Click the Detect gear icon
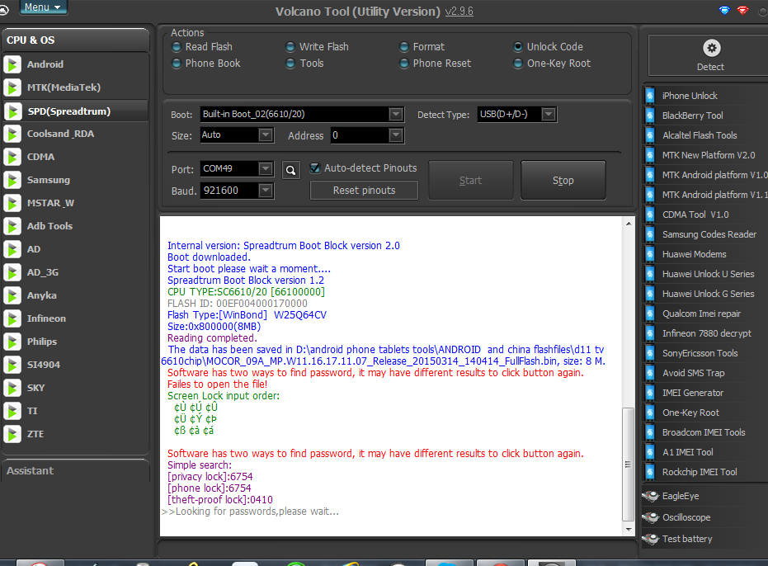The width and height of the screenshot is (768, 566). [x=711, y=48]
